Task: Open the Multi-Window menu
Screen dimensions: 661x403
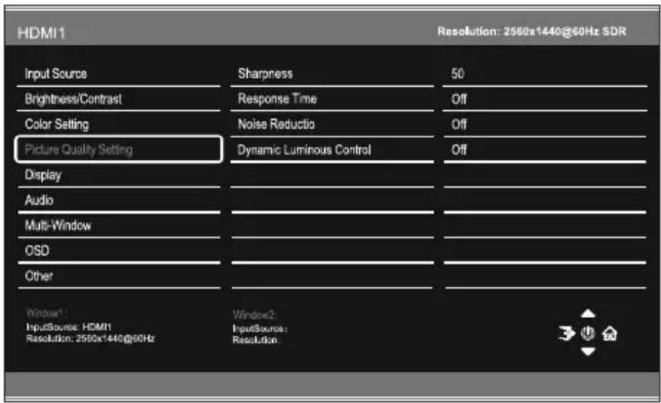Action: point(118,226)
